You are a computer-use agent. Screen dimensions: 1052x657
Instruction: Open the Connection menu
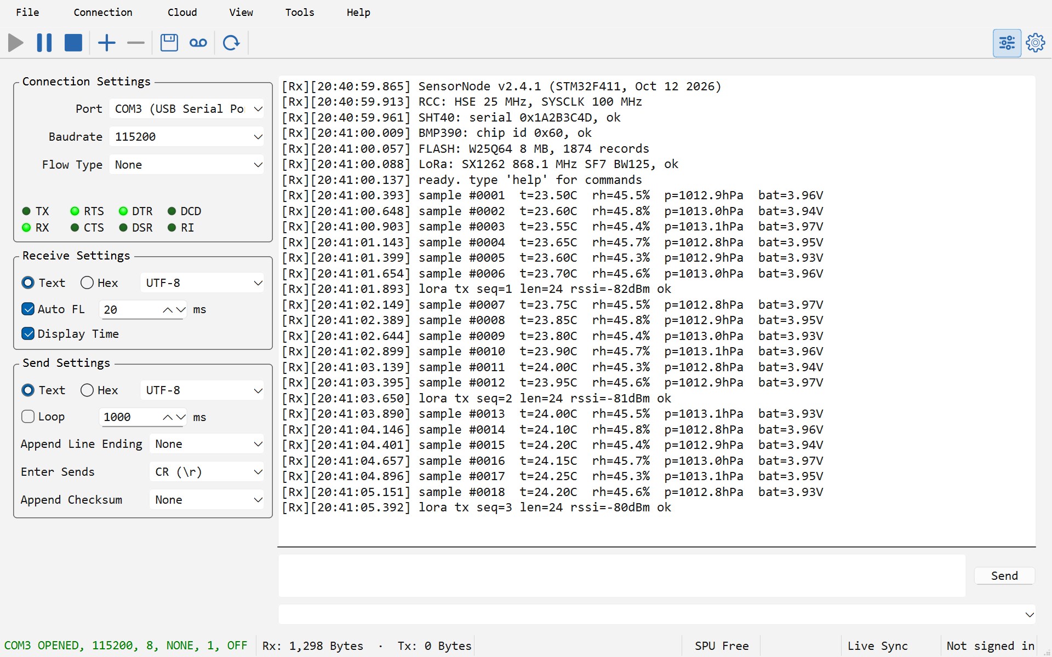pyautogui.click(x=103, y=12)
